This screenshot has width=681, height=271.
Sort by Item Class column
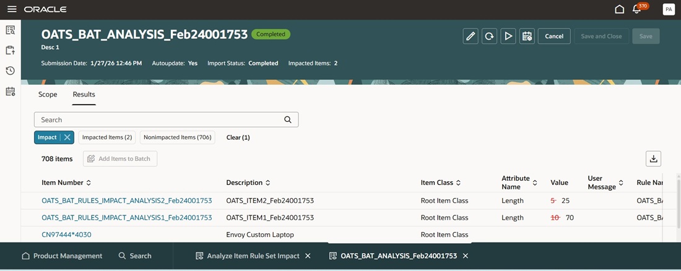click(x=458, y=183)
